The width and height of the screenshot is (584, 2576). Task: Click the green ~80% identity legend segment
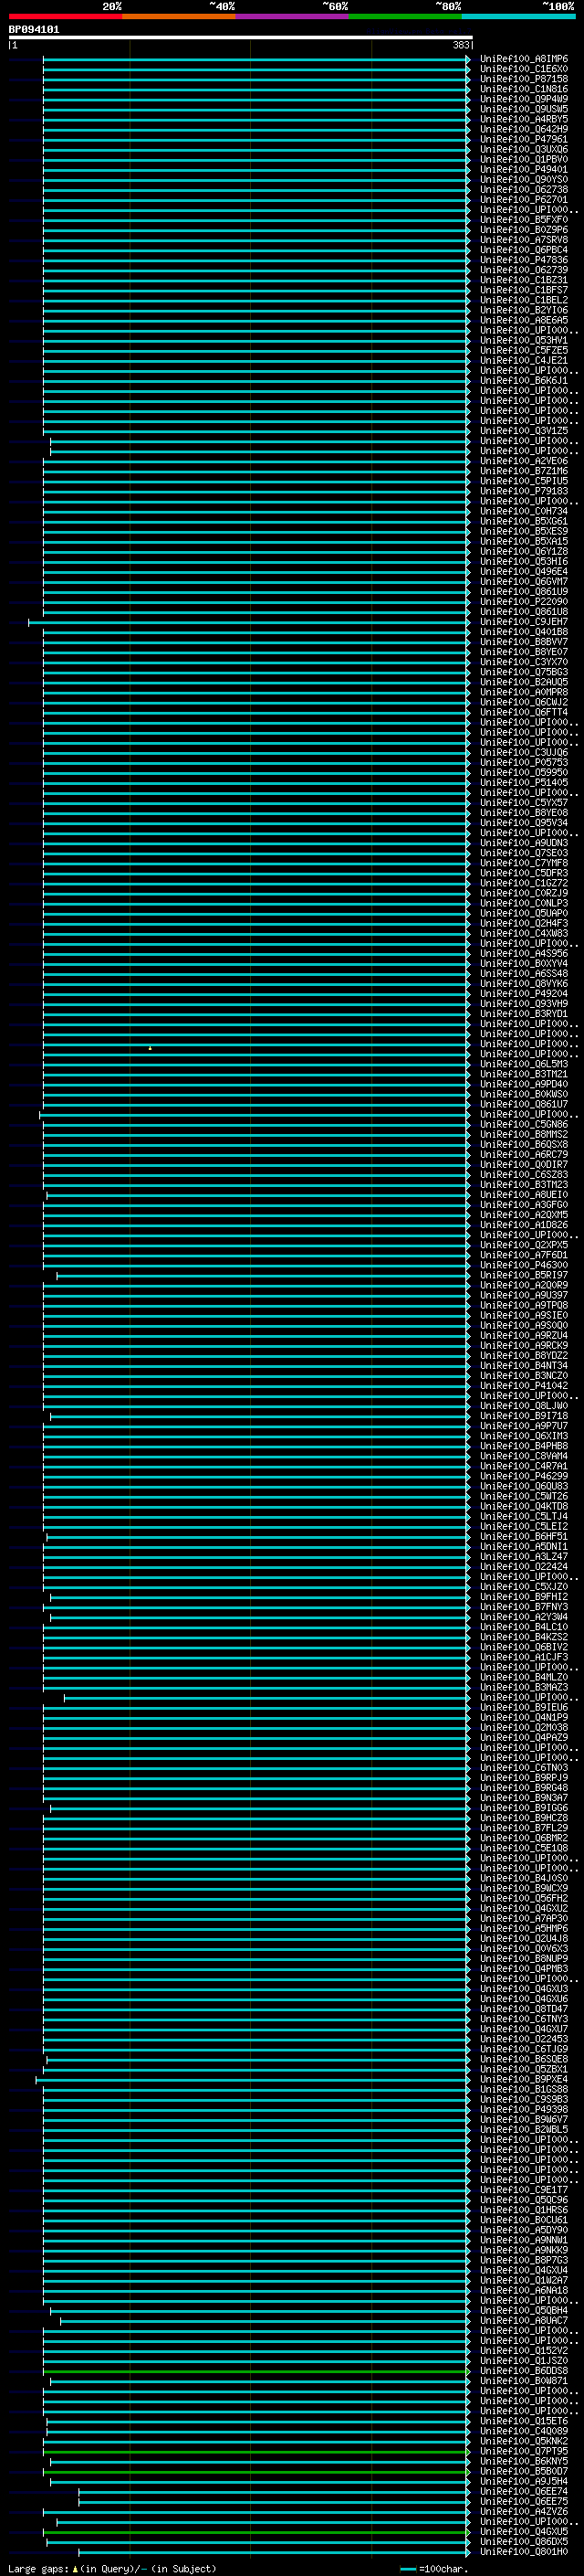[405, 16]
